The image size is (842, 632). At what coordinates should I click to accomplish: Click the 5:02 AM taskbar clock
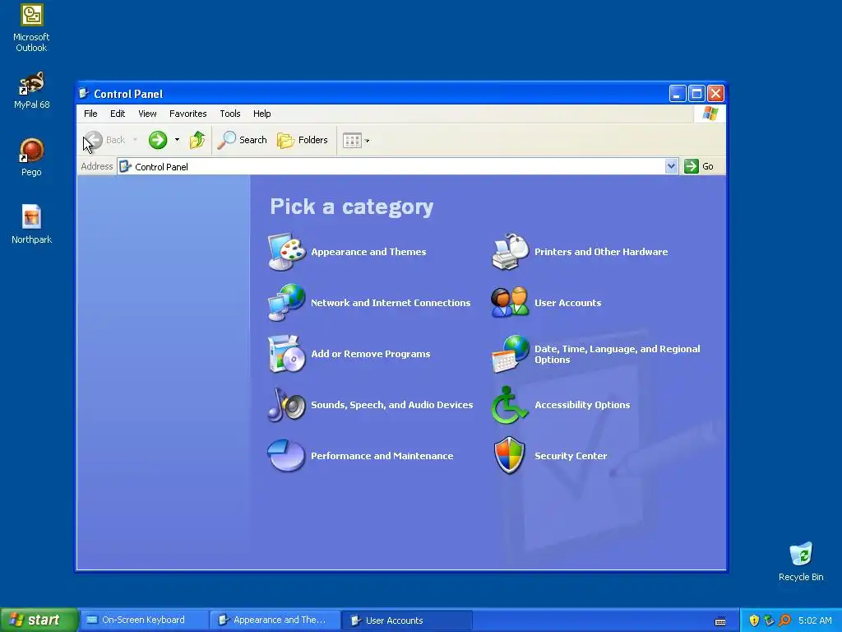click(x=815, y=620)
